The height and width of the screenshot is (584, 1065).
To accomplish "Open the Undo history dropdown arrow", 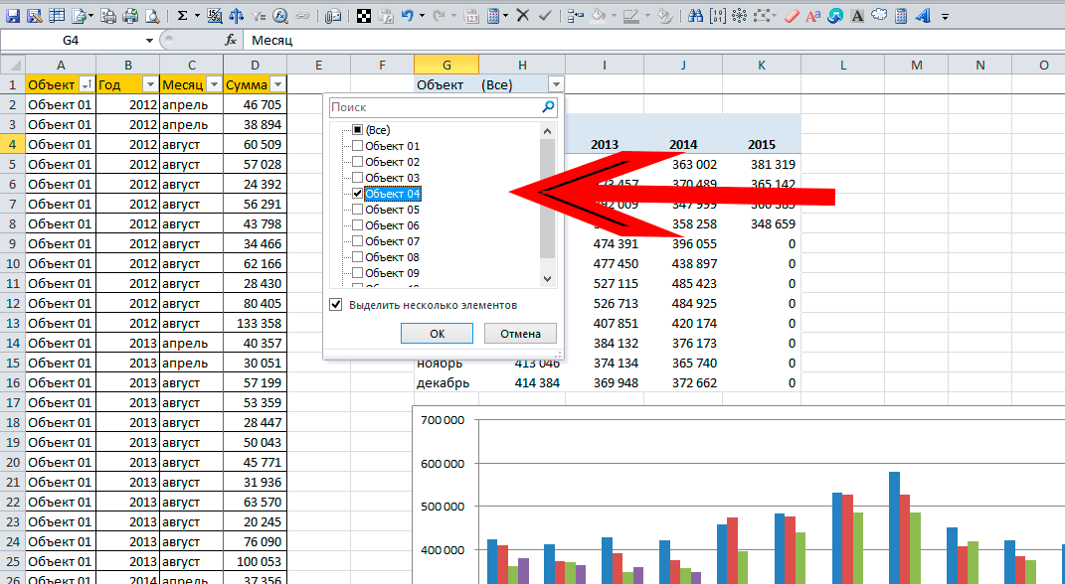I will click(x=422, y=15).
